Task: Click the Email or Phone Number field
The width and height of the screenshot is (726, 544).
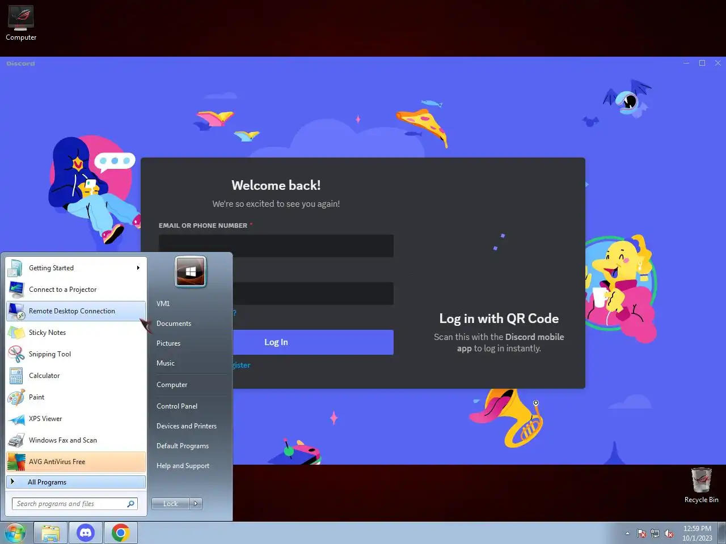Action: [x=276, y=246]
